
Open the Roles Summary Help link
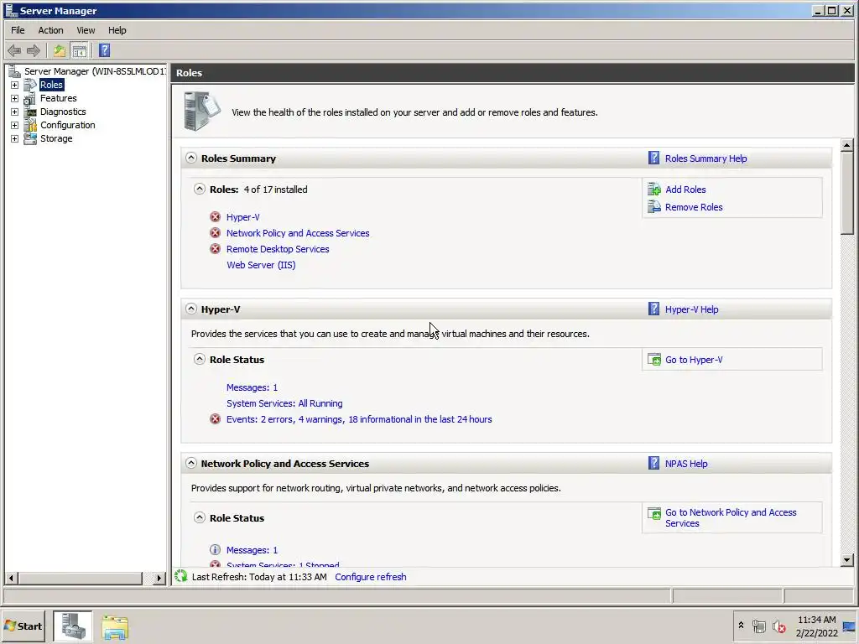tap(705, 158)
